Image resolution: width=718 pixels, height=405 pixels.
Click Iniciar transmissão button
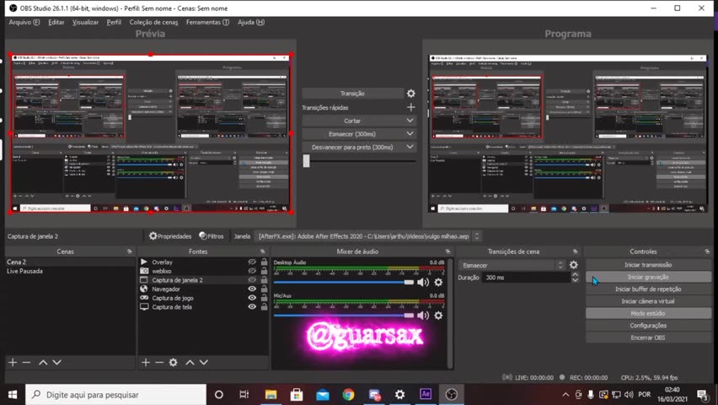(x=648, y=265)
